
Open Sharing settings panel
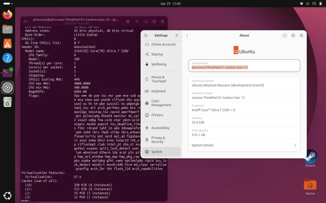(161, 54)
